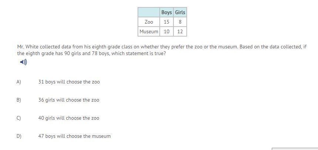Click the D) option letter
This screenshot has width=318, height=150.
[x=19, y=136]
